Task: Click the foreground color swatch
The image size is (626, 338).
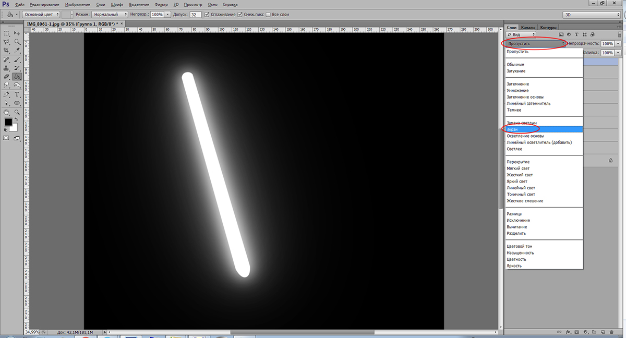Action: [8, 122]
